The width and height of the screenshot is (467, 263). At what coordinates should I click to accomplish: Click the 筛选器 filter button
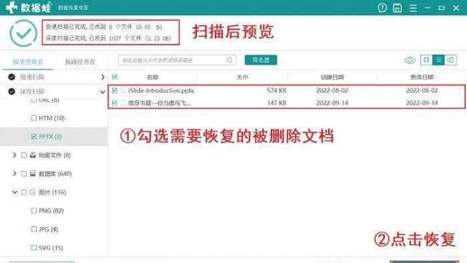(261, 60)
